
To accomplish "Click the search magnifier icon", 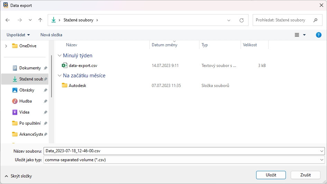I will [315, 20].
